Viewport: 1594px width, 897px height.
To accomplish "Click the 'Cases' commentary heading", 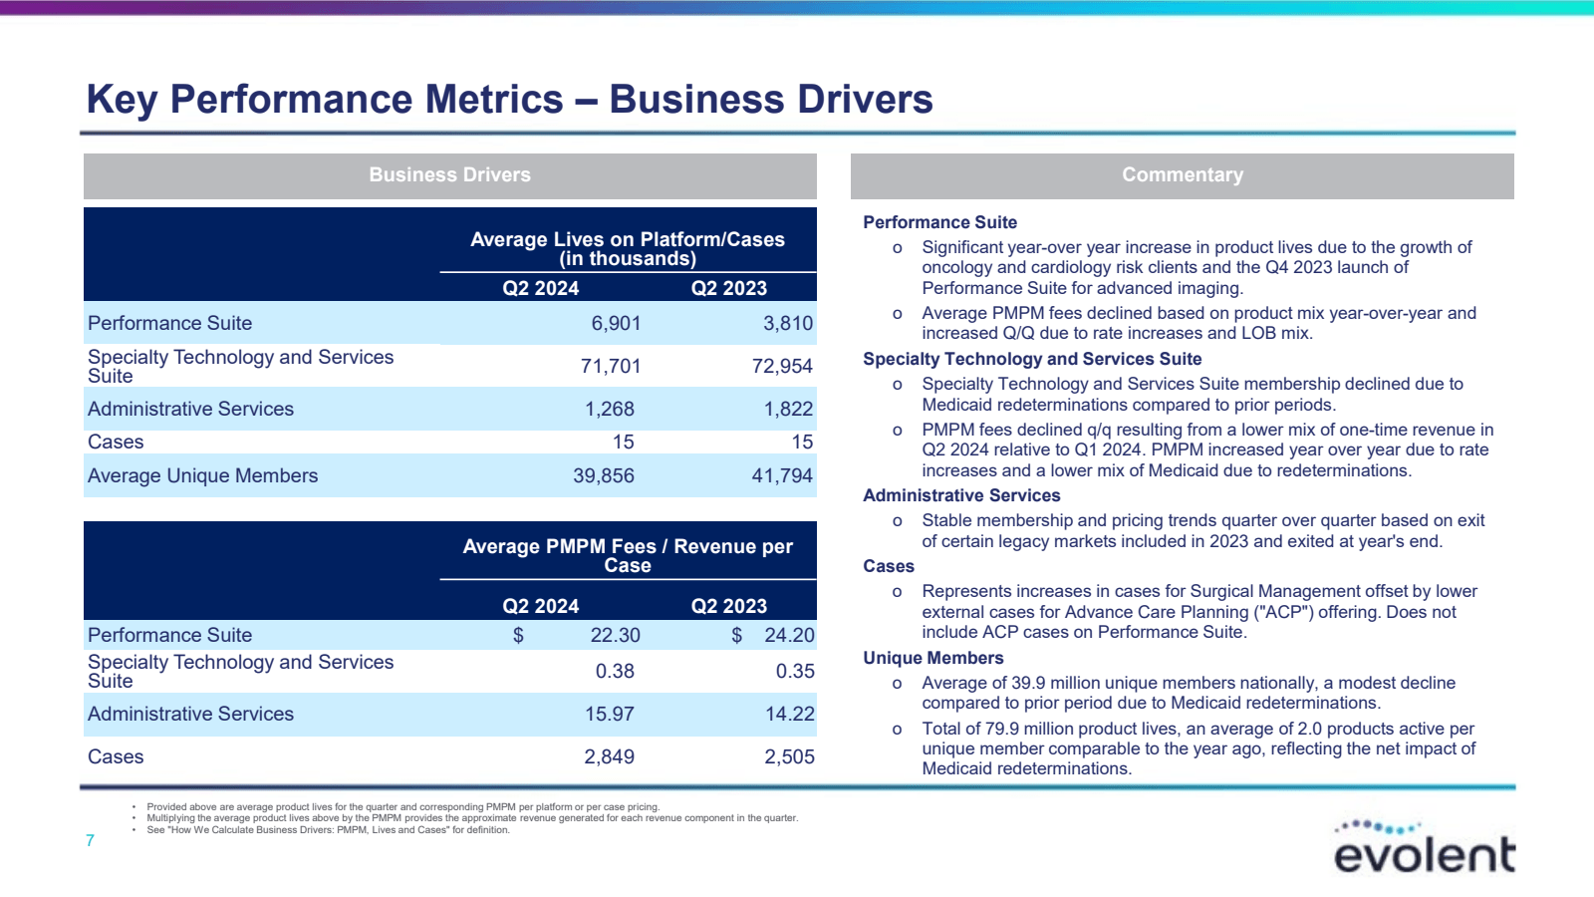I will click(x=889, y=566).
